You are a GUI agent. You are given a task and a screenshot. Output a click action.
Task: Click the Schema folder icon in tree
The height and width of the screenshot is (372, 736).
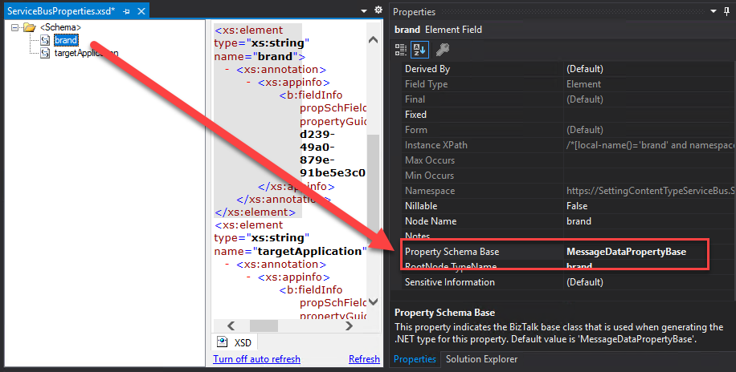tap(30, 27)
